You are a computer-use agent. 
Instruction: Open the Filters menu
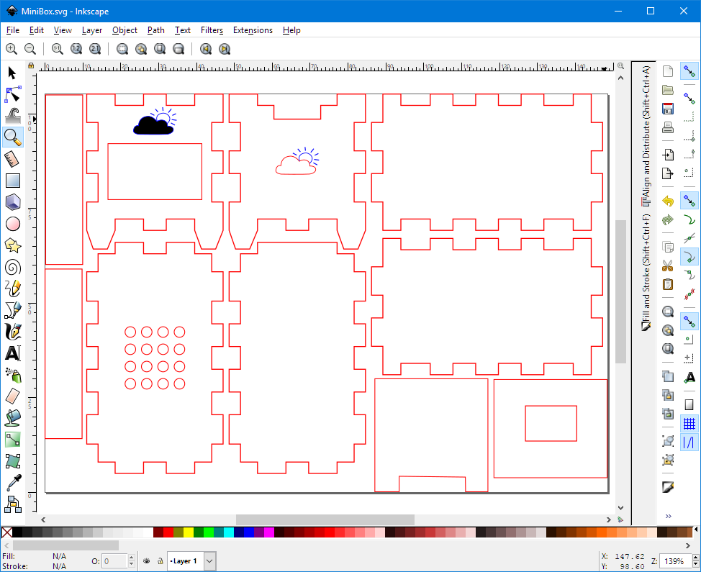coord(212,30)
